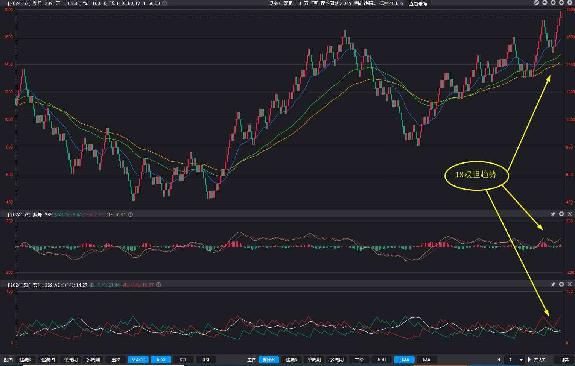575x366 pixels.
Task: Open the page number dropdown
Action: tap(521, 360)
